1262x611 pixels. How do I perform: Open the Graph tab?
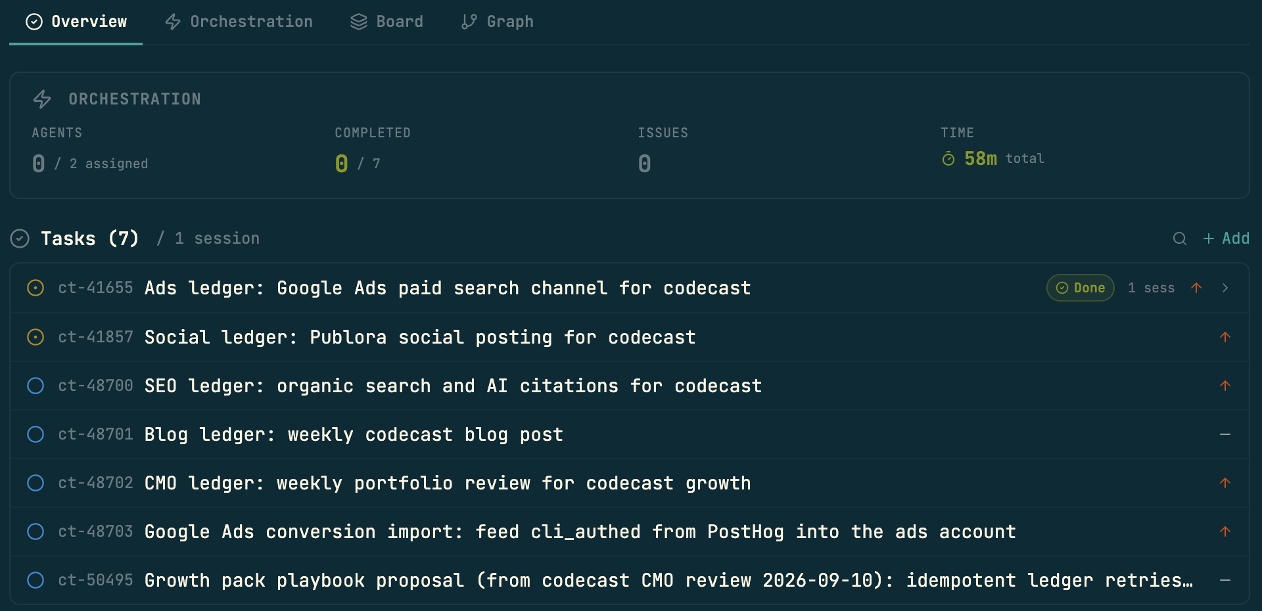tap(497, 22)
